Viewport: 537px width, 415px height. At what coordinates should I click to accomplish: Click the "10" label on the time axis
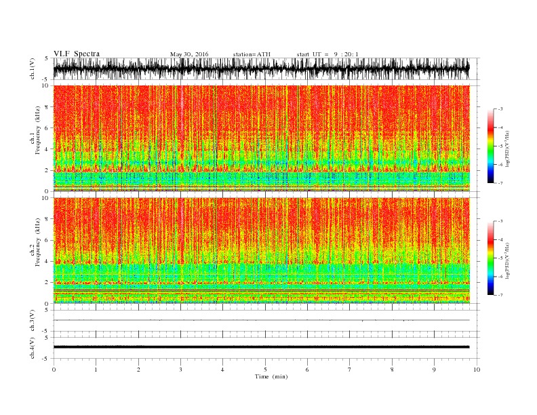477,370
